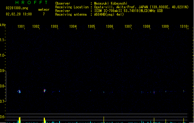Click the meteor echo near 1301
Screen dimensions: 194x123
(x=19, y=91)
